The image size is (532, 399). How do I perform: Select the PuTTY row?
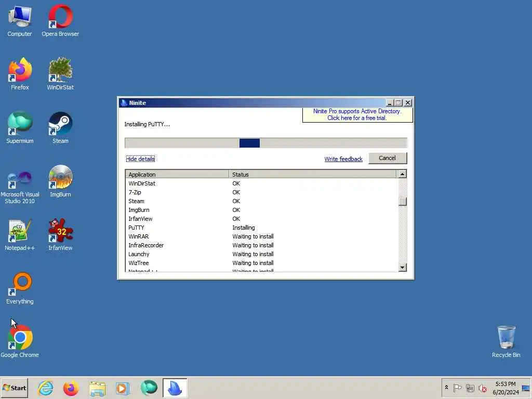[x=261, y=228]
